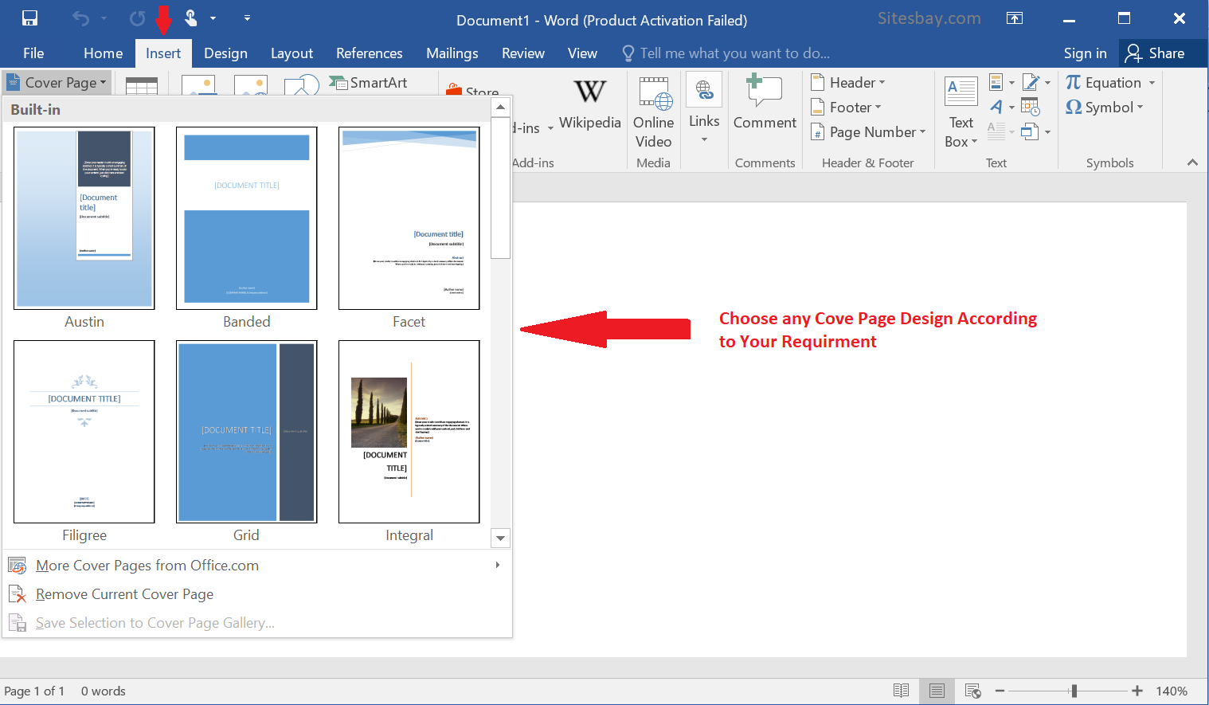Insert an Online Video
This screenshot has width=1209, height=705.
pos(654,112)
